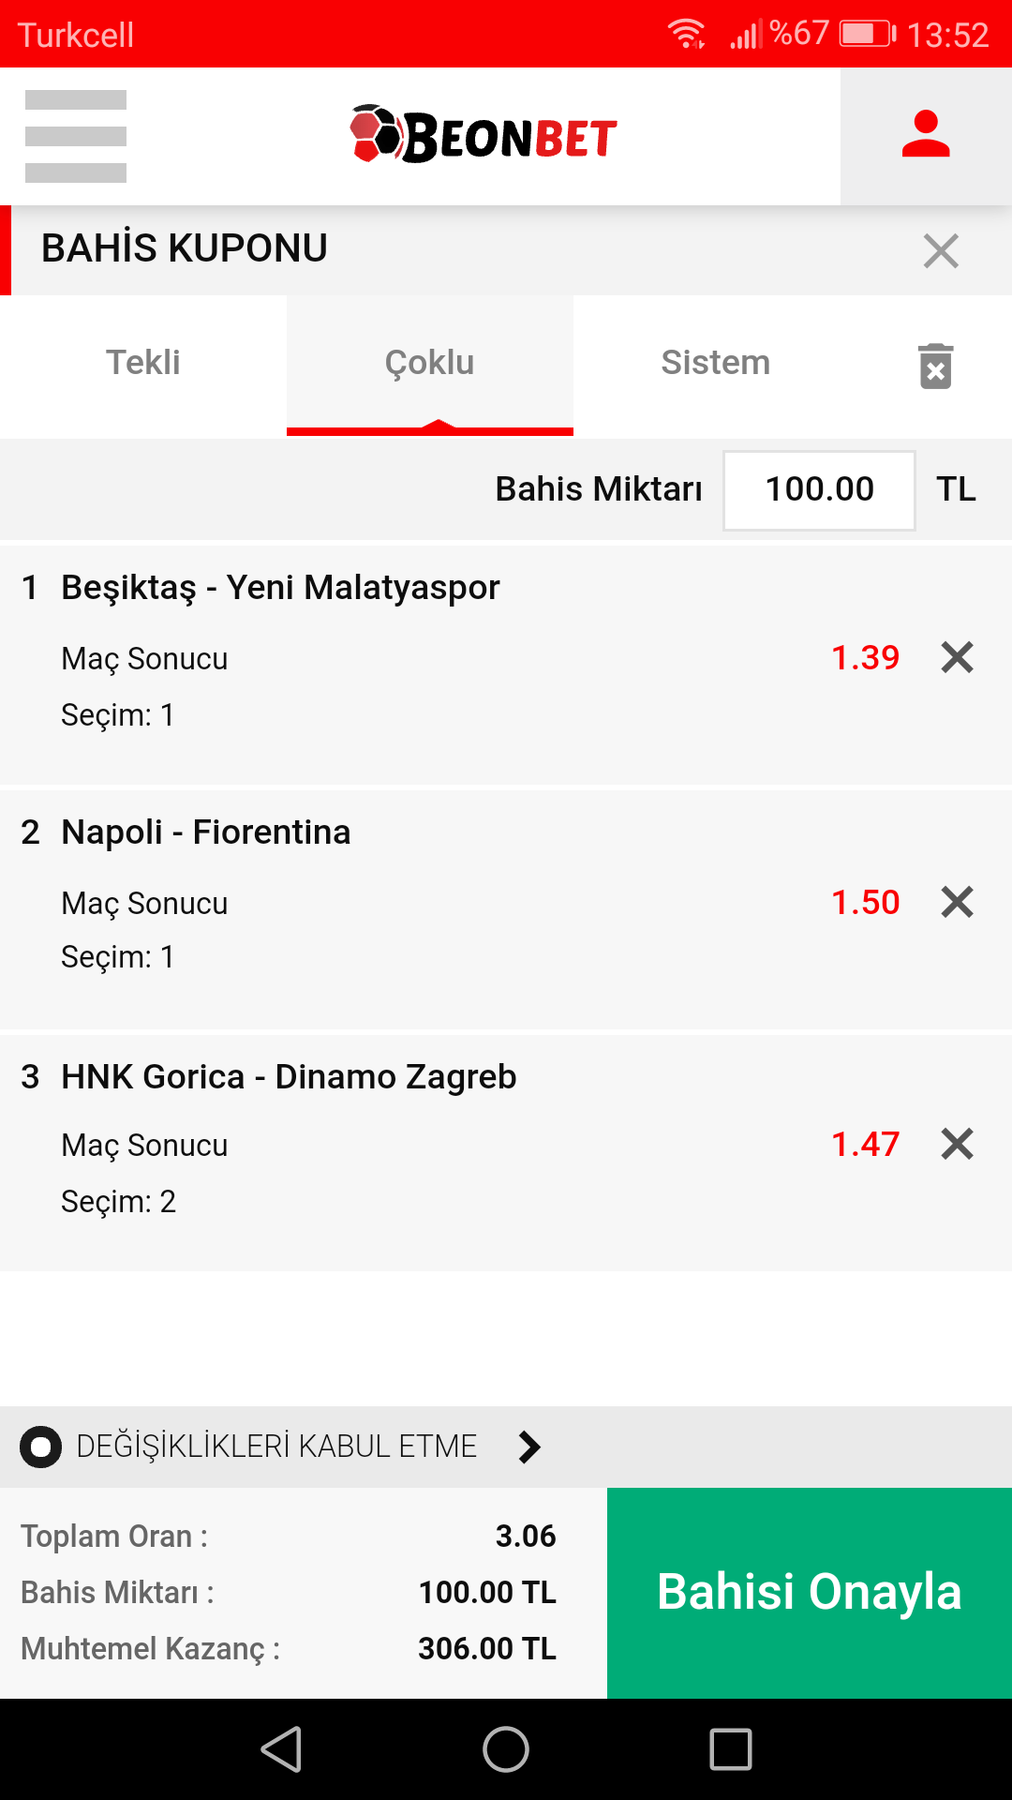Viewport: 1012px width, 1800px height.
Task: Remove HNK Gorica - Dinamo Zagreb bet
Action: [x=957, y=1144]
